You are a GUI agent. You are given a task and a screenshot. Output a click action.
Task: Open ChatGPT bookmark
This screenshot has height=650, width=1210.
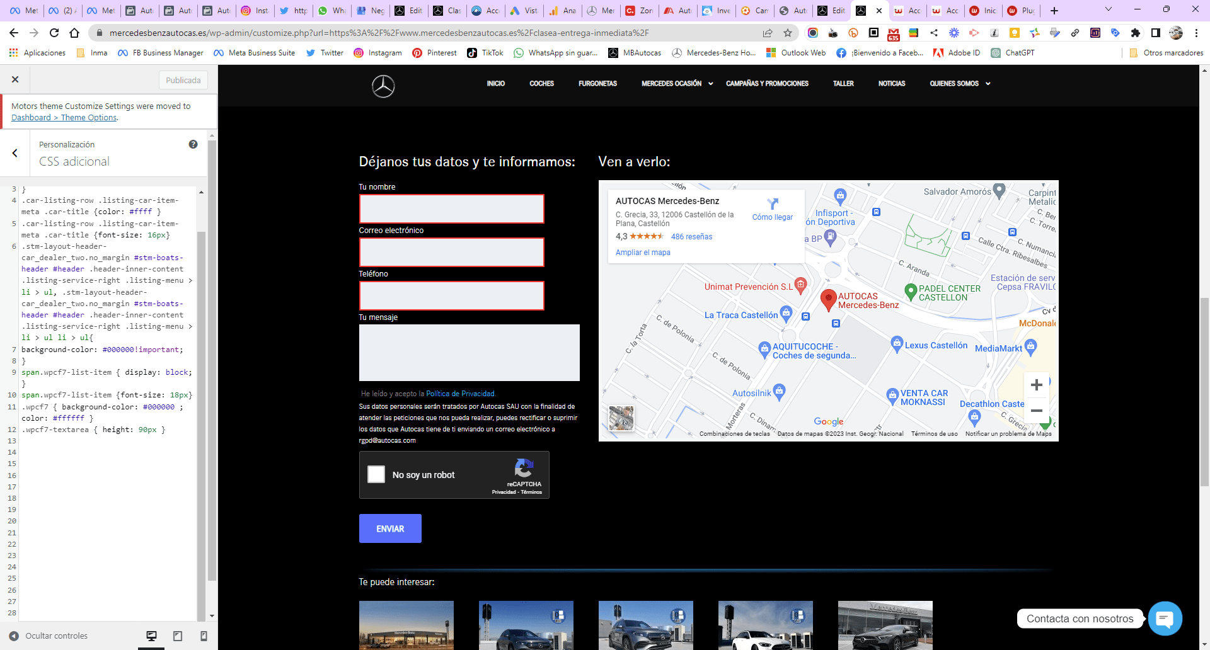point(1013,53)
